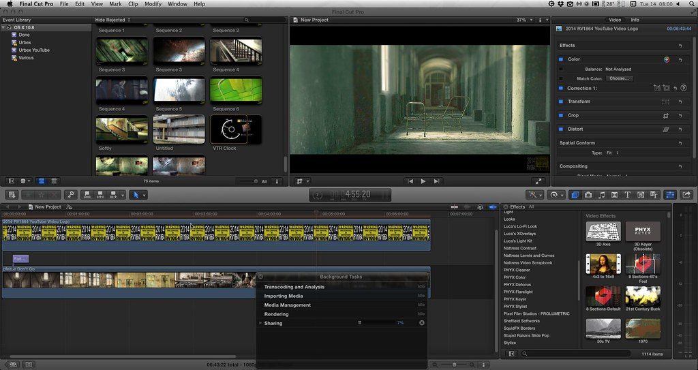Adjust the browser clip duration slider

(x=249, y=181)
